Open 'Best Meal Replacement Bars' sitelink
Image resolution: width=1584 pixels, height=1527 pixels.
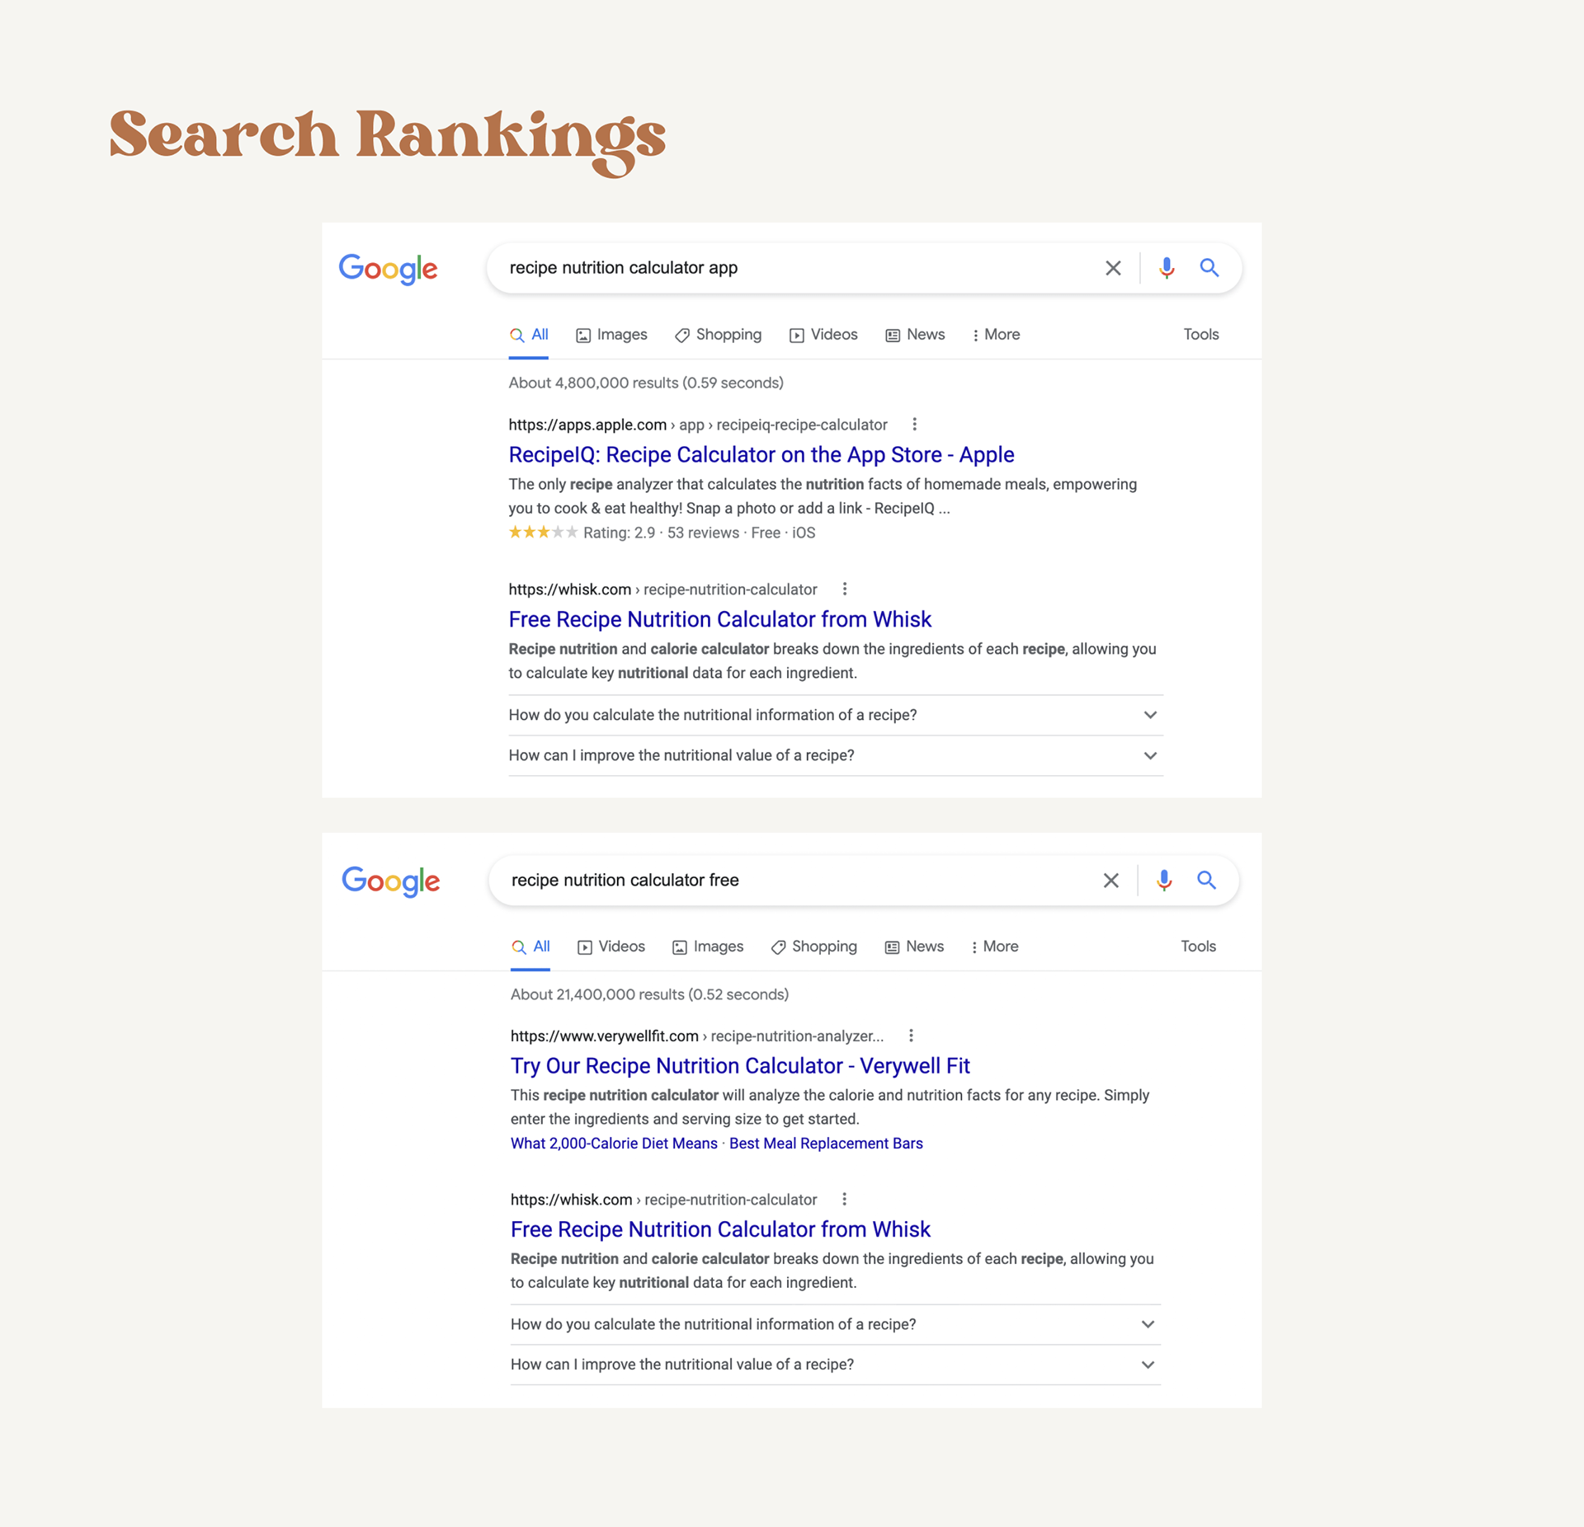coord(826,1144)
